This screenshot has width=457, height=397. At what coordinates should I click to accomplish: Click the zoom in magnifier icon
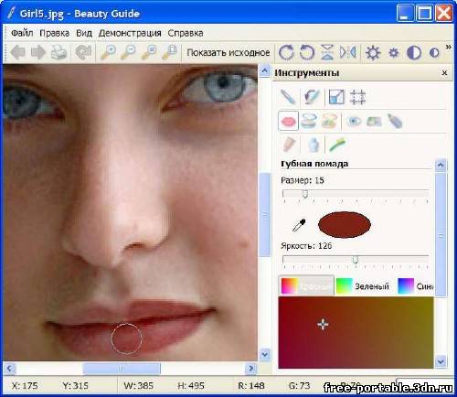click(109, 52)
